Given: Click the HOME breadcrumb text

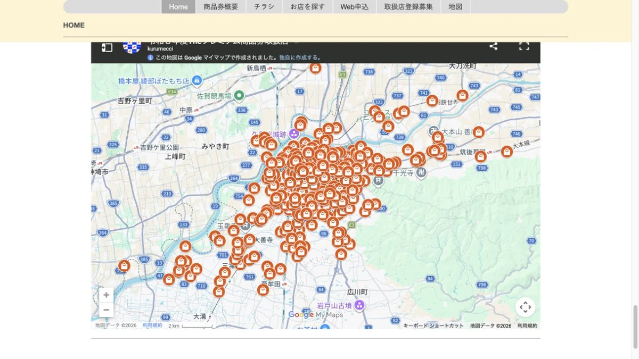Looking at the screenshot, I should pos(74,25).
